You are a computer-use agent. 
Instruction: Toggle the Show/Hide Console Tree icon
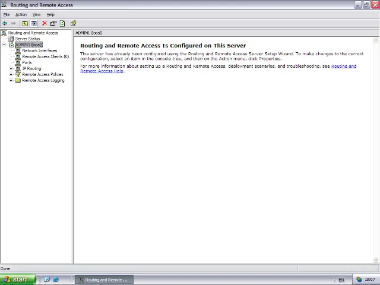pyautogui.click(x=34, y=23)
